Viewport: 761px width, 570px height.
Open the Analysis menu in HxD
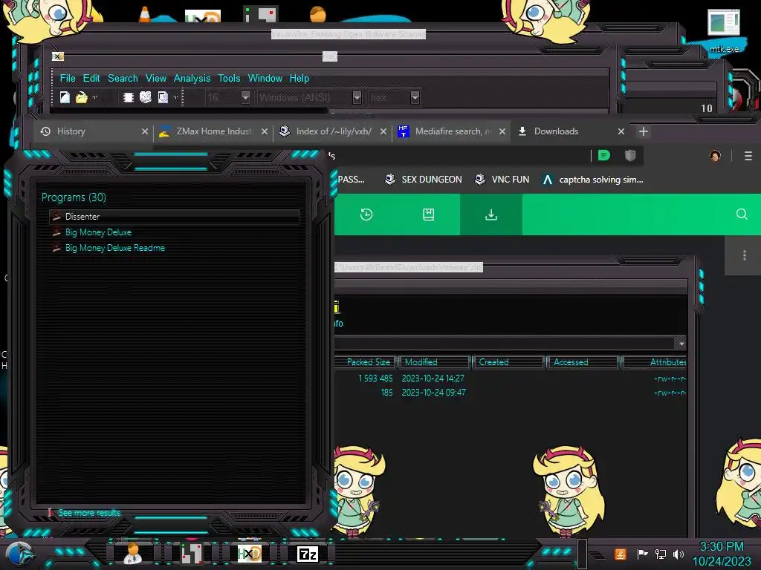pyautogui.click(x=192, y=78)
